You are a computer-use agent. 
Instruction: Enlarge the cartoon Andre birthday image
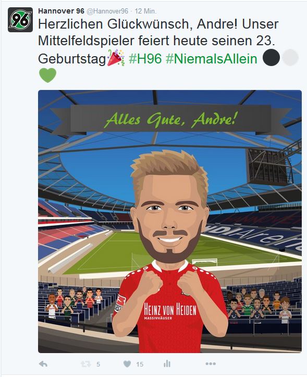coord(170,222)
